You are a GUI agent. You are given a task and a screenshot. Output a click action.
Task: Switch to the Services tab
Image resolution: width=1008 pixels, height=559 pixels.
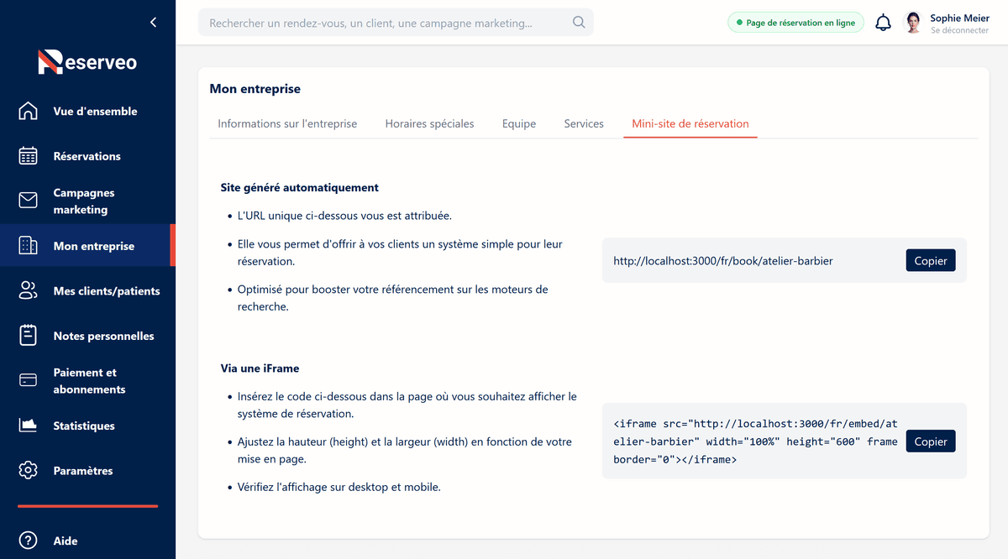584,123
